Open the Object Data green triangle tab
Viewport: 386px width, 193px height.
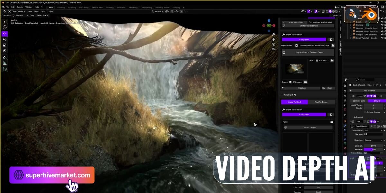345,143
